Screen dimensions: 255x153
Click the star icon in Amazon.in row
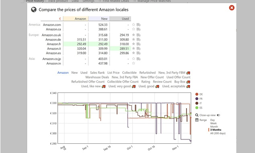[x=134, y=63]
